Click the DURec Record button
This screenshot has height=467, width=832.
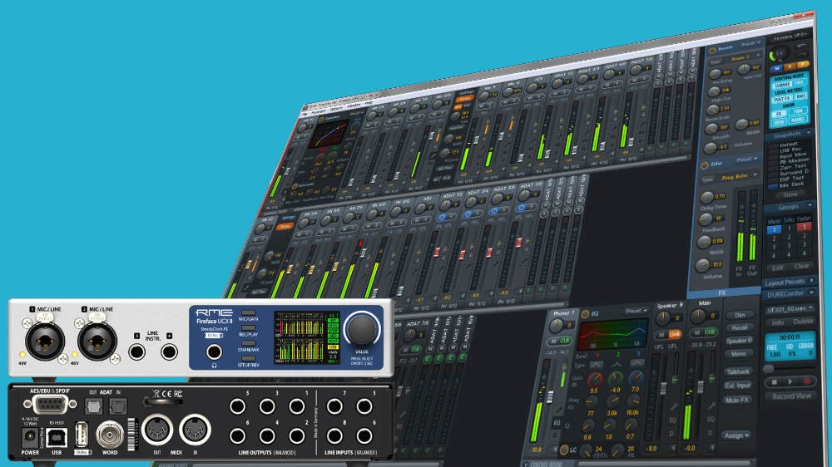coord(807,381)
